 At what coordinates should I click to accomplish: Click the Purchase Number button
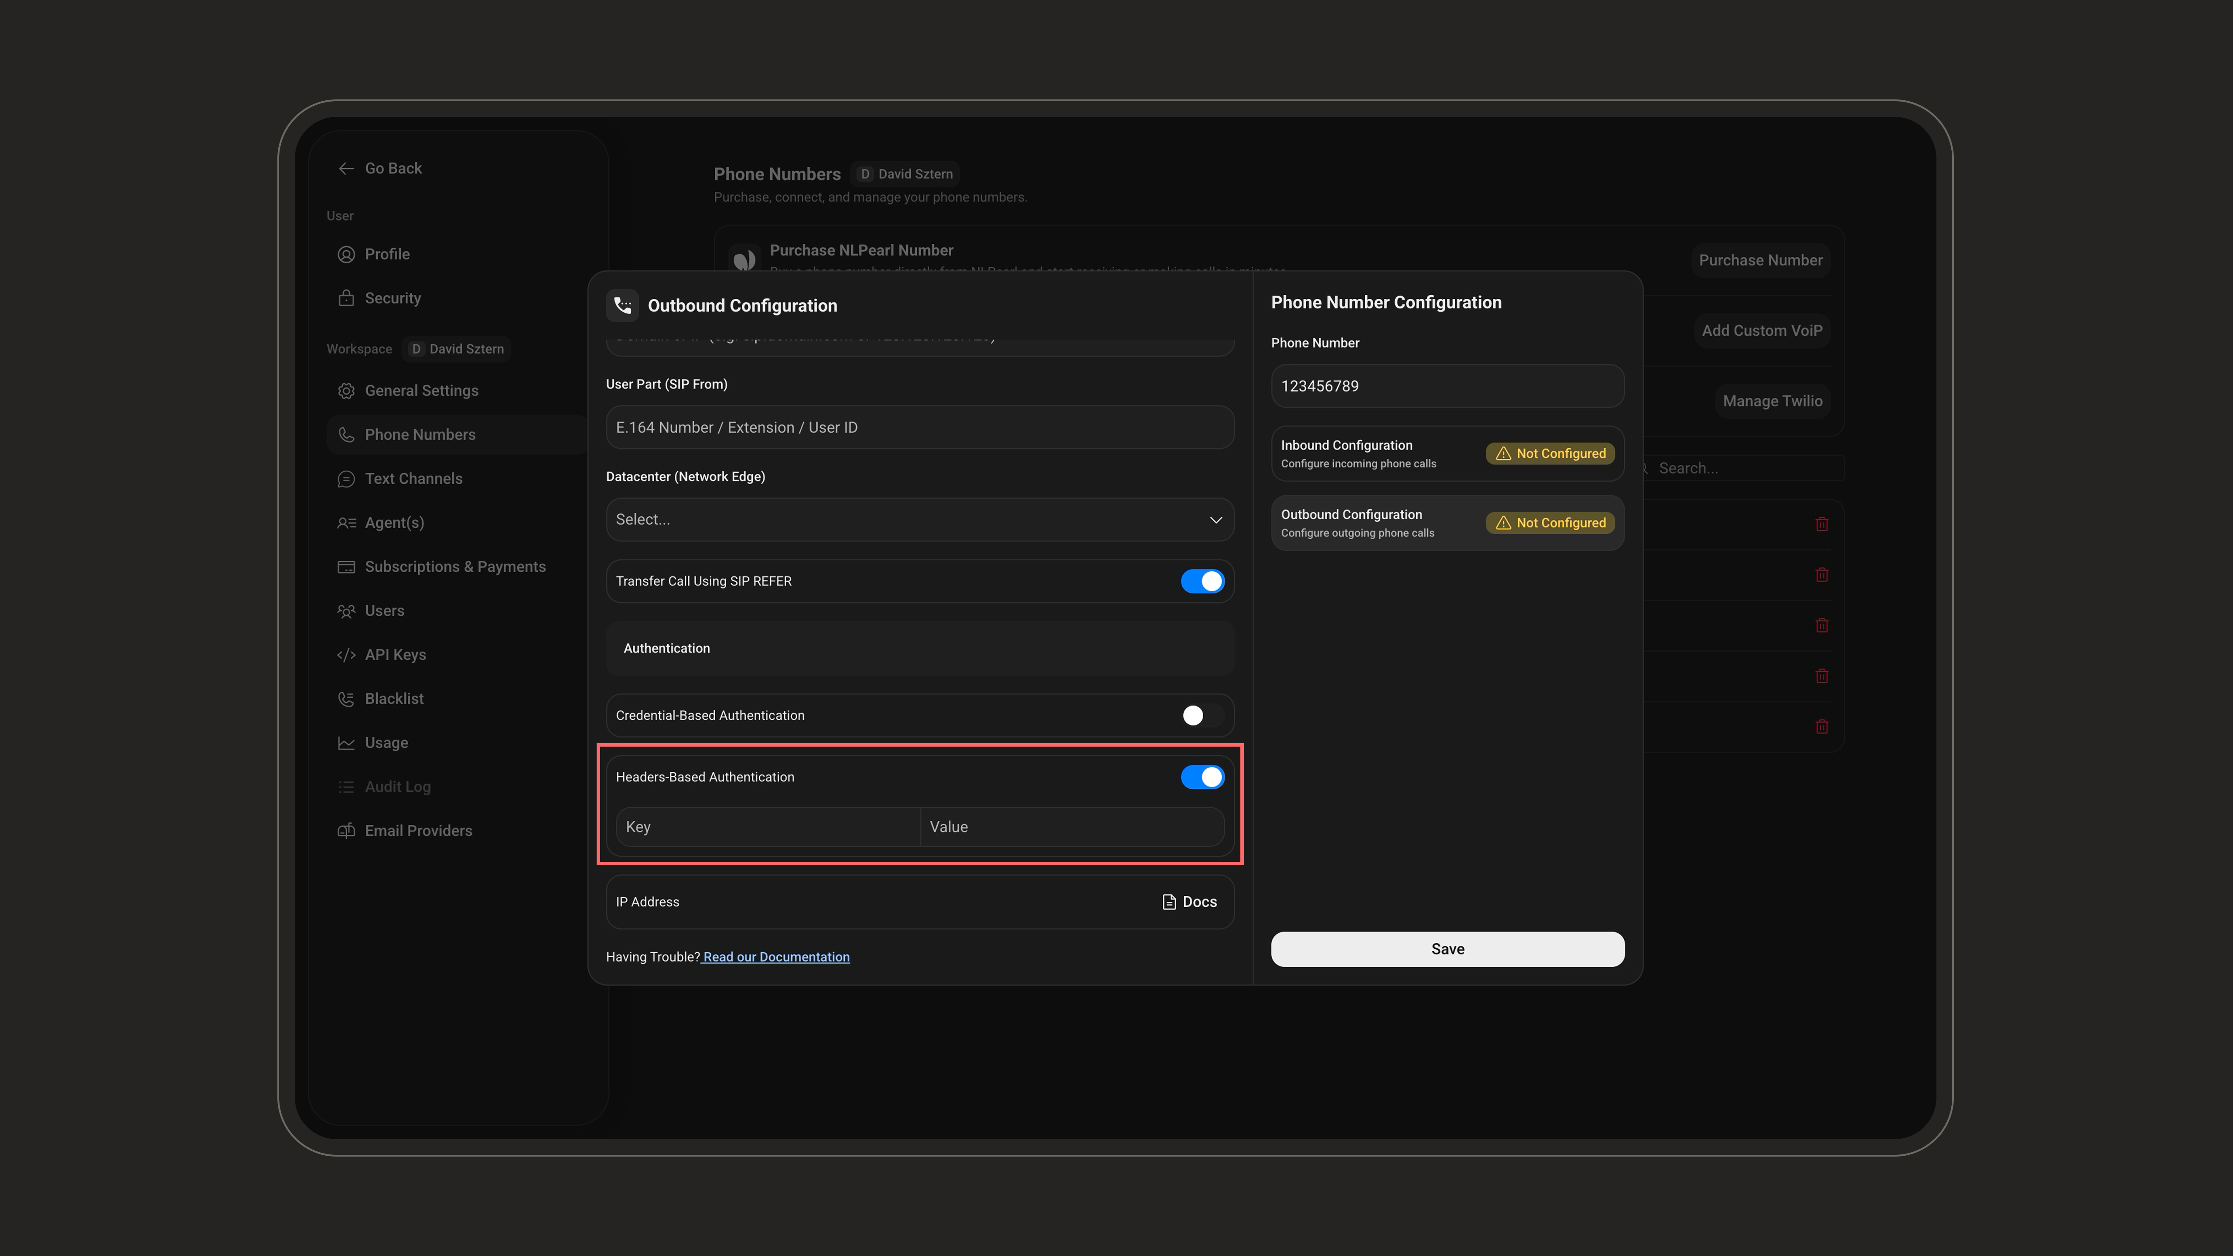(1760, 260)
